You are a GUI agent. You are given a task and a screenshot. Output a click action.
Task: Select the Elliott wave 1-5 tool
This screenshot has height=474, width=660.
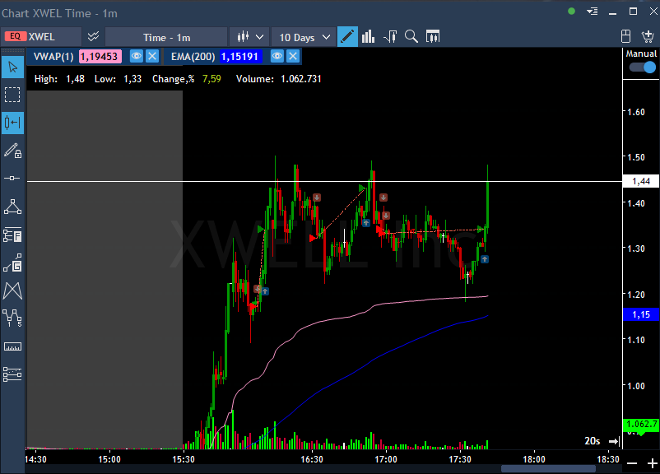click(x=12, y=318)
